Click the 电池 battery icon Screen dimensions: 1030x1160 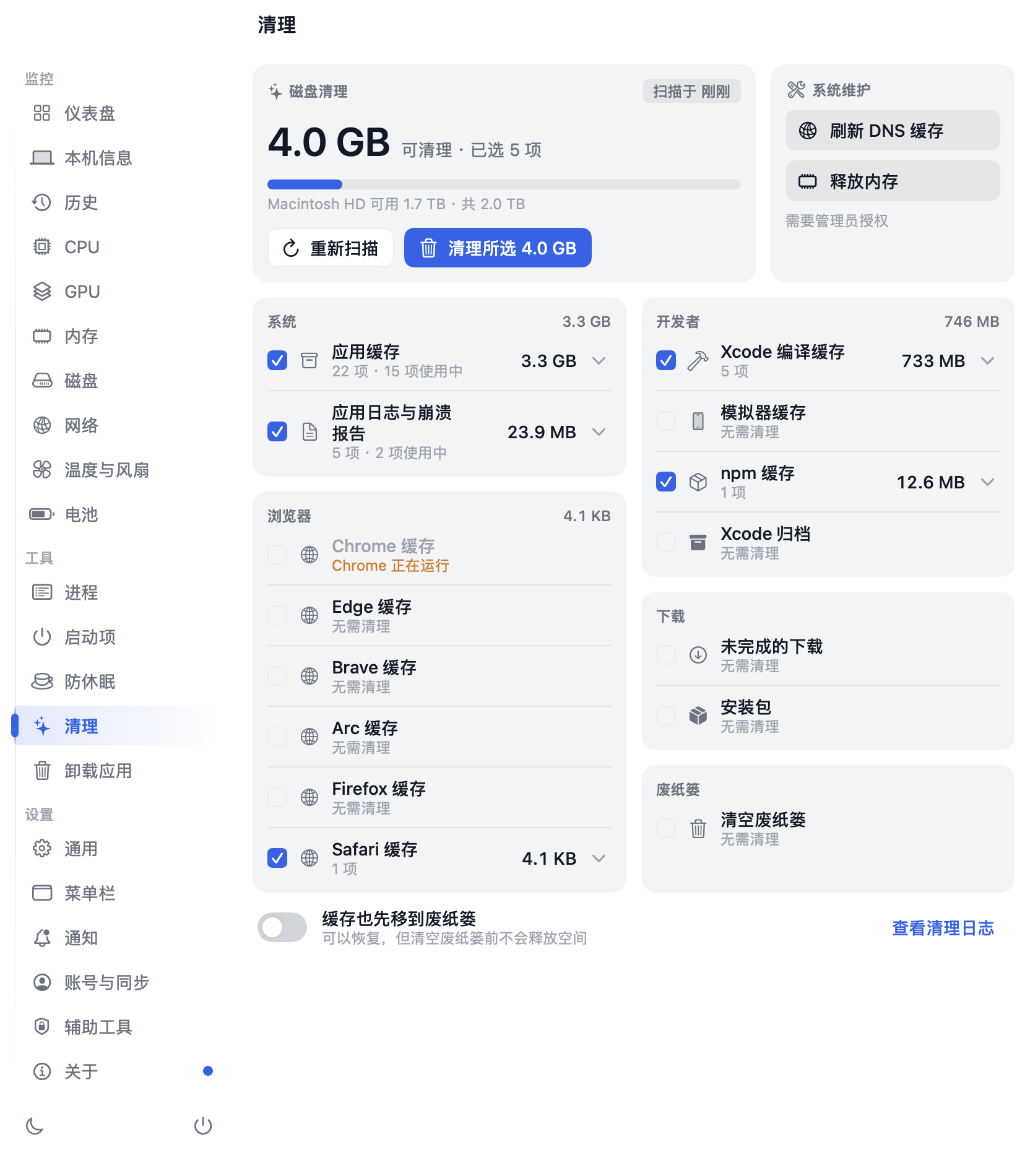click(42, 514)
